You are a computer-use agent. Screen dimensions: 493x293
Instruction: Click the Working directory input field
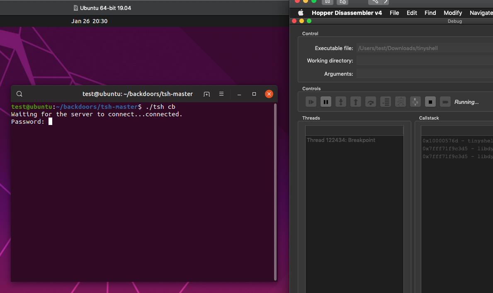425,60
